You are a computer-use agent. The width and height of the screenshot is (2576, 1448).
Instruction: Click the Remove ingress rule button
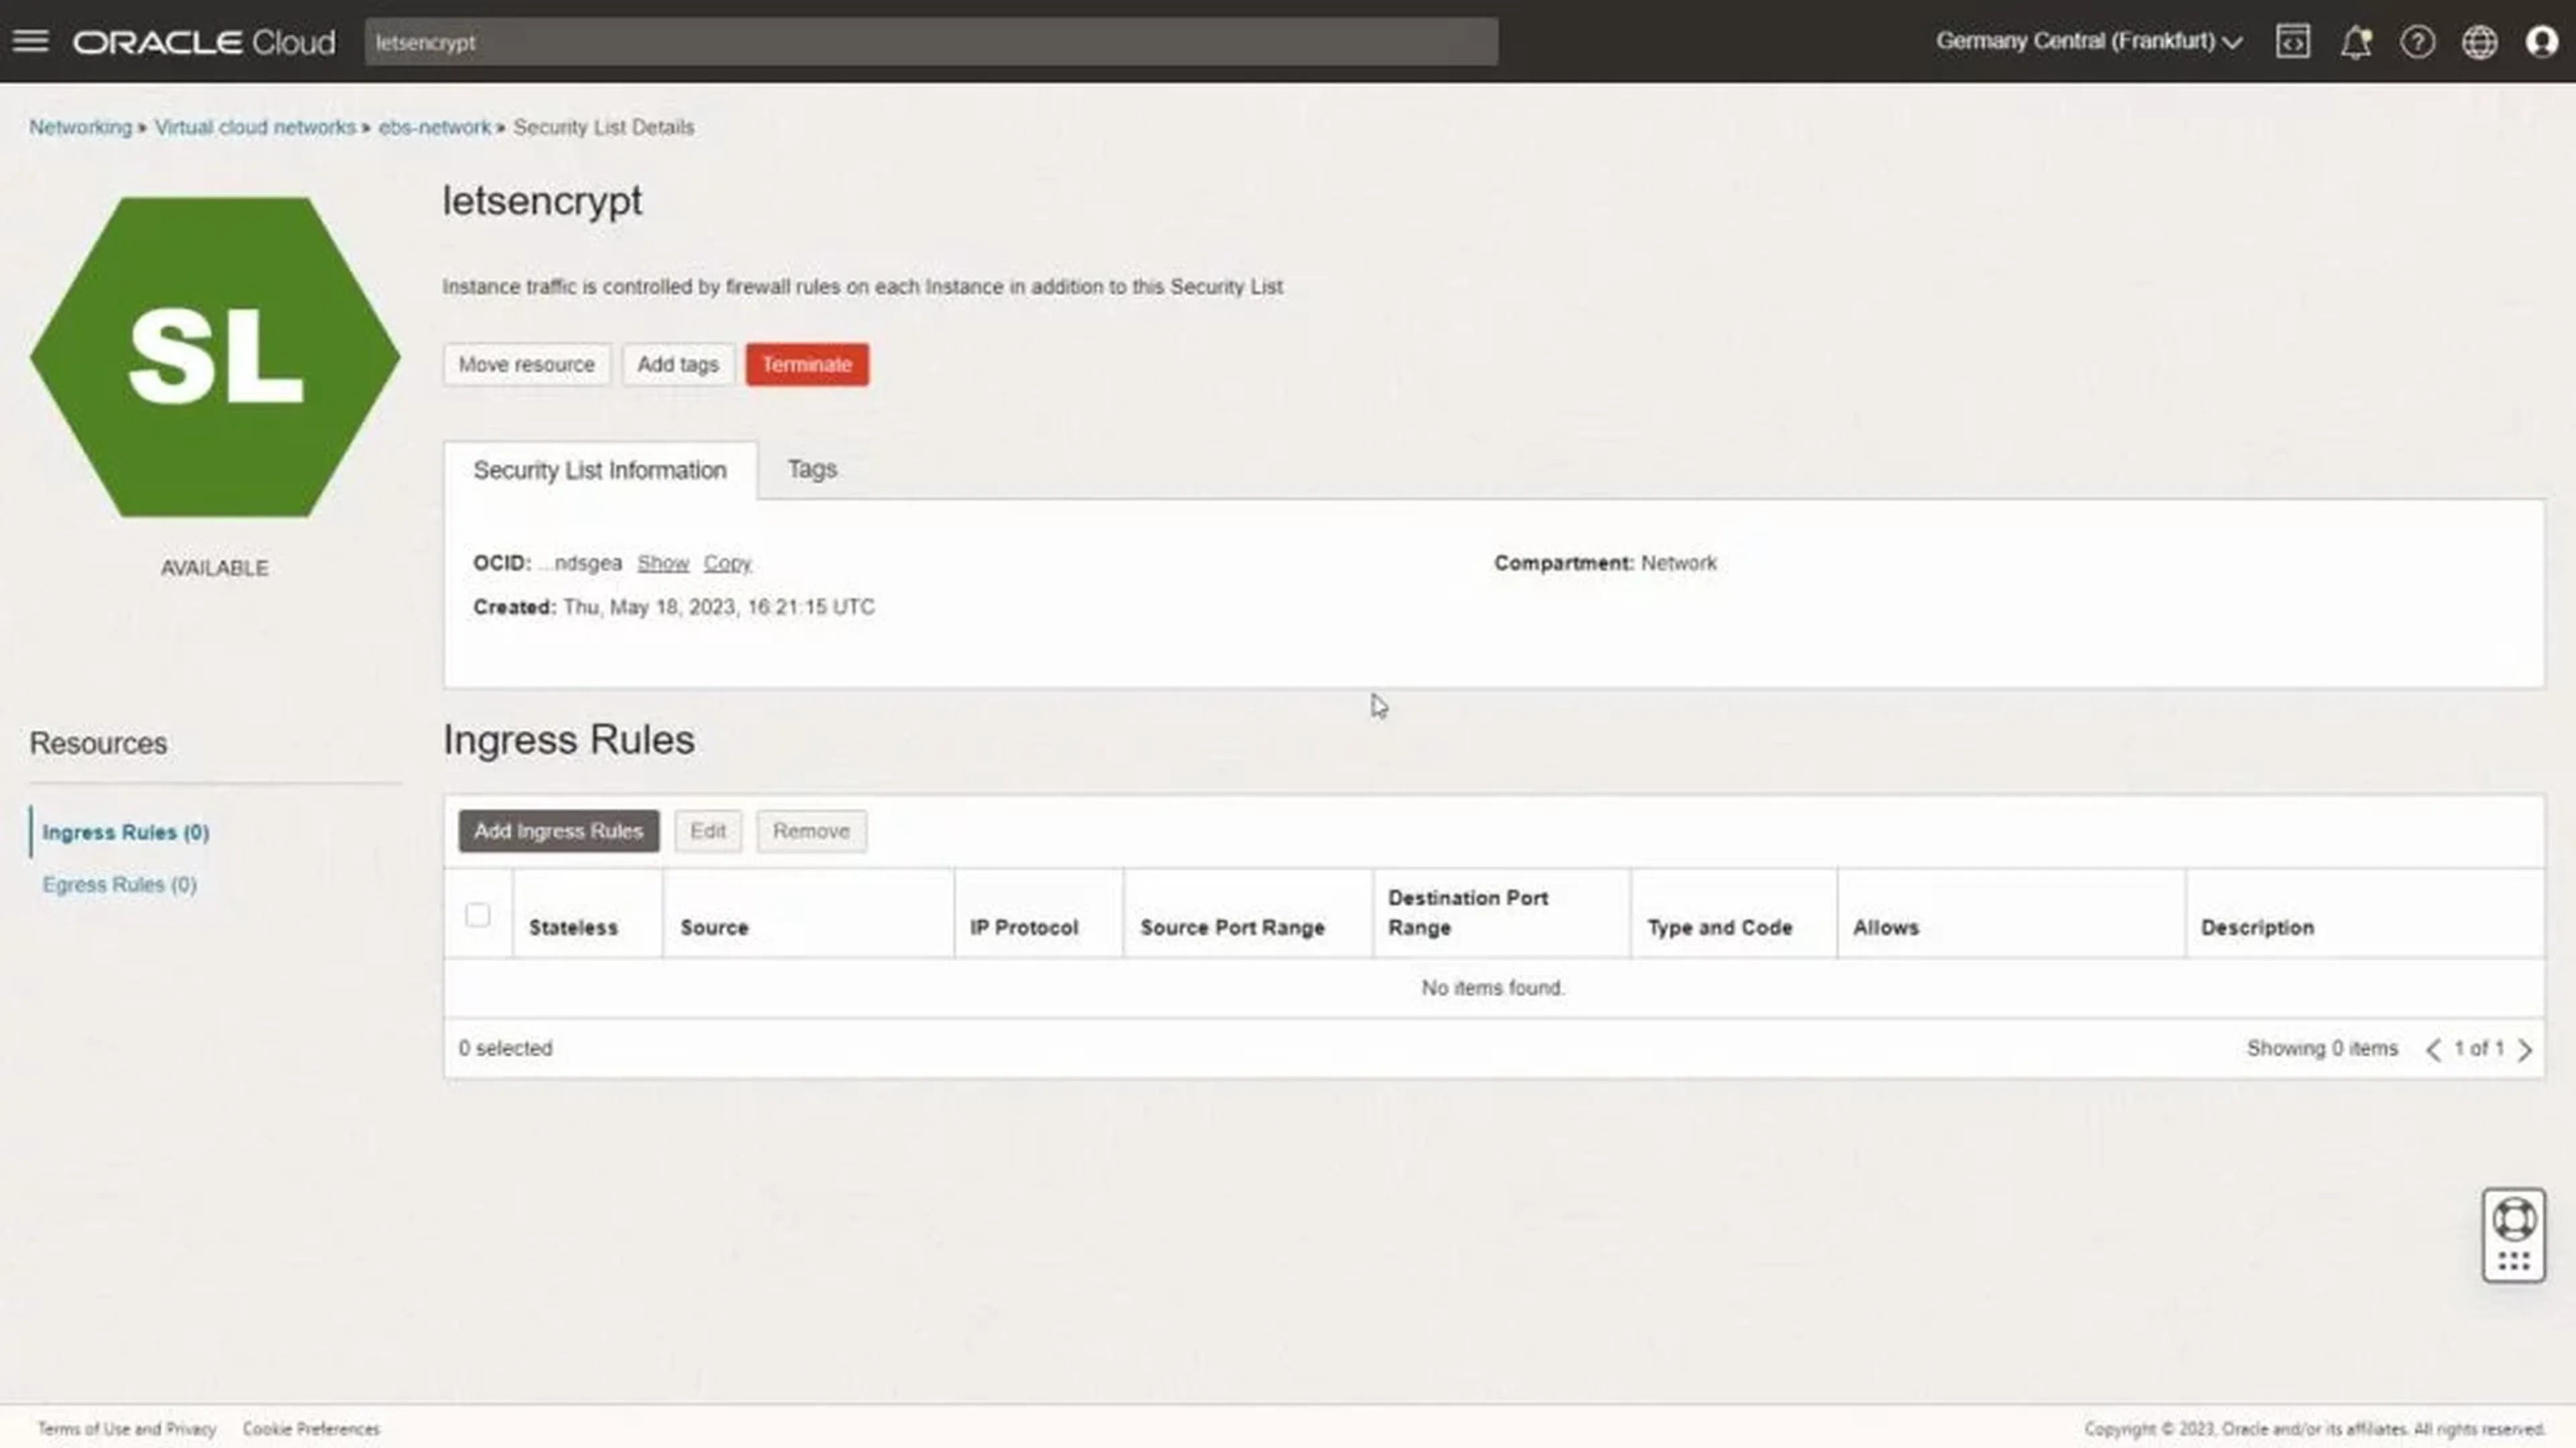[811, 831]
